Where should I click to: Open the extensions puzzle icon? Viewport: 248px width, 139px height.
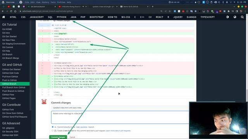(229, 11)
